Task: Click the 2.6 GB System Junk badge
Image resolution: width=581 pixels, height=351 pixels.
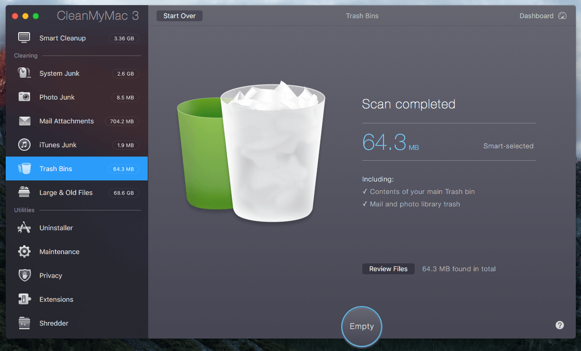Action: click(125, 74)
